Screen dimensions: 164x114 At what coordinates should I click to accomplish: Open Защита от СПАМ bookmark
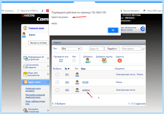coord(28,11)
